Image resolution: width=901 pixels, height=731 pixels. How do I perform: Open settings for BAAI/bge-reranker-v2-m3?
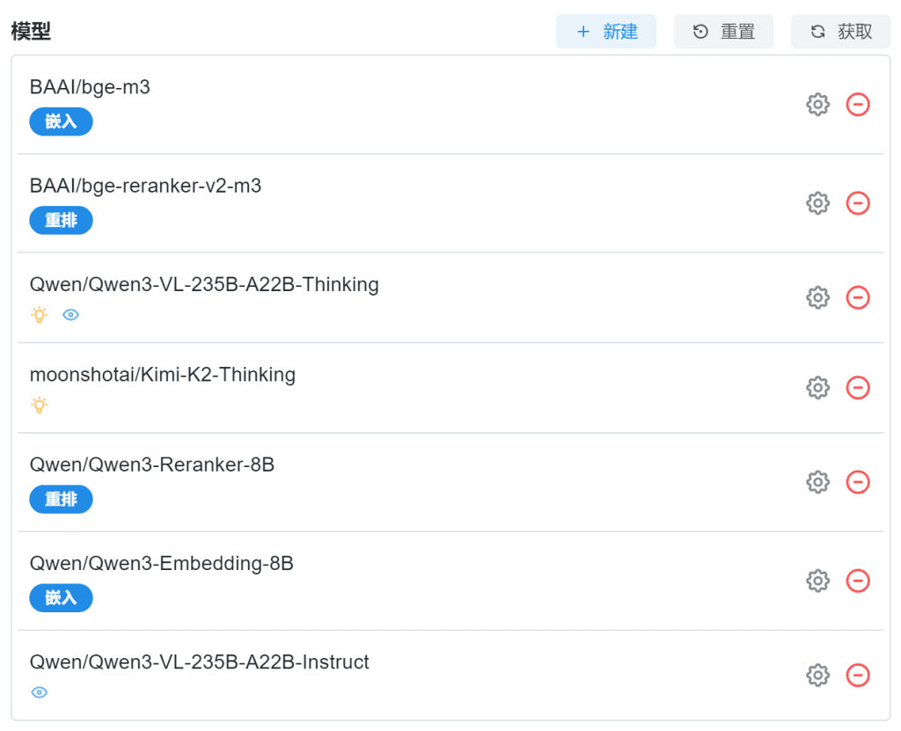818,203
